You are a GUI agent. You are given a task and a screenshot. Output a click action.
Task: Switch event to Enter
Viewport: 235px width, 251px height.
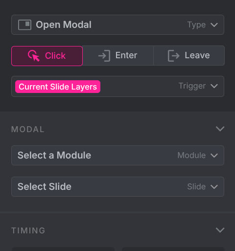[118, 55]
